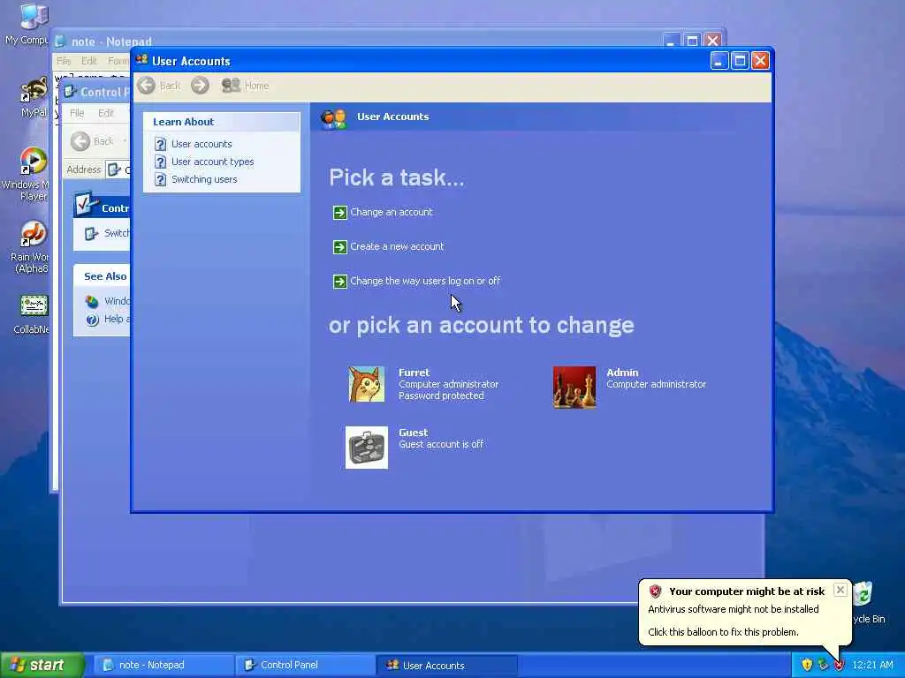Click the Forward arrow in User Accounts toolbar
This screenshot has width=905, height=678.
point(201,86)
